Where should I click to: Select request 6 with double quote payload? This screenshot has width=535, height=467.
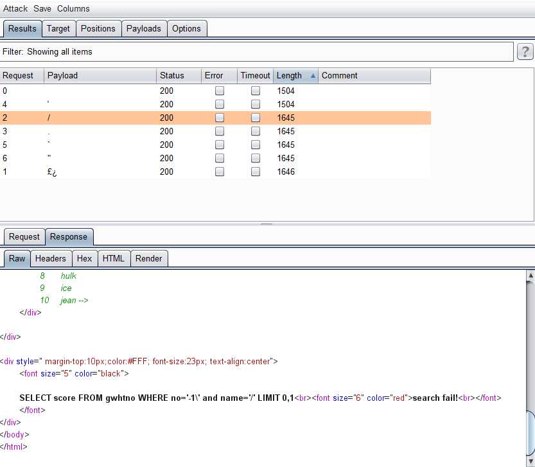(215, 158)
